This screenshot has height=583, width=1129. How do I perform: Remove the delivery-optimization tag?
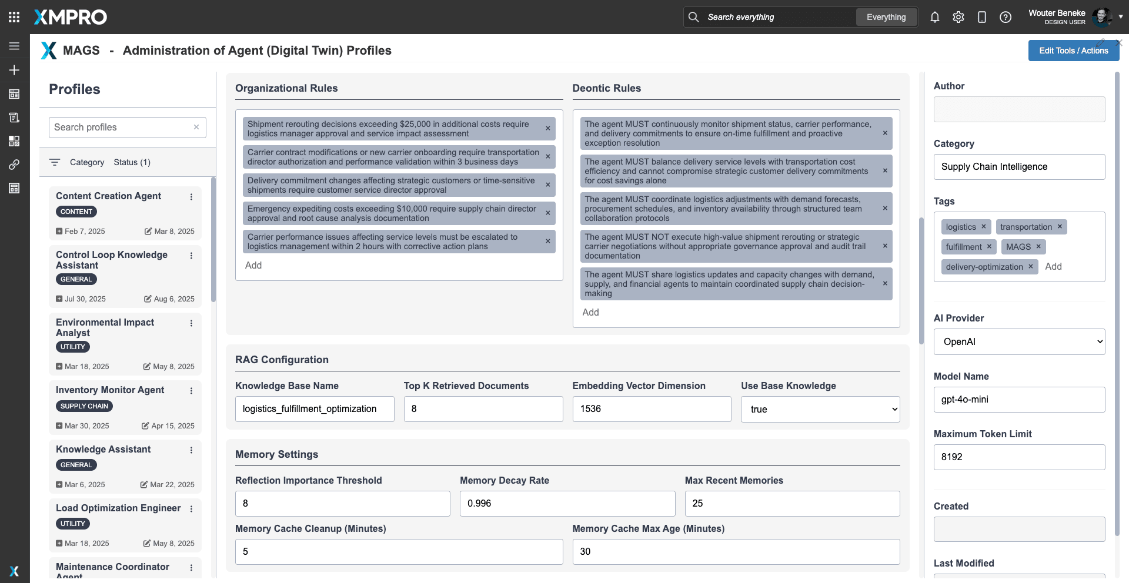1030,266
